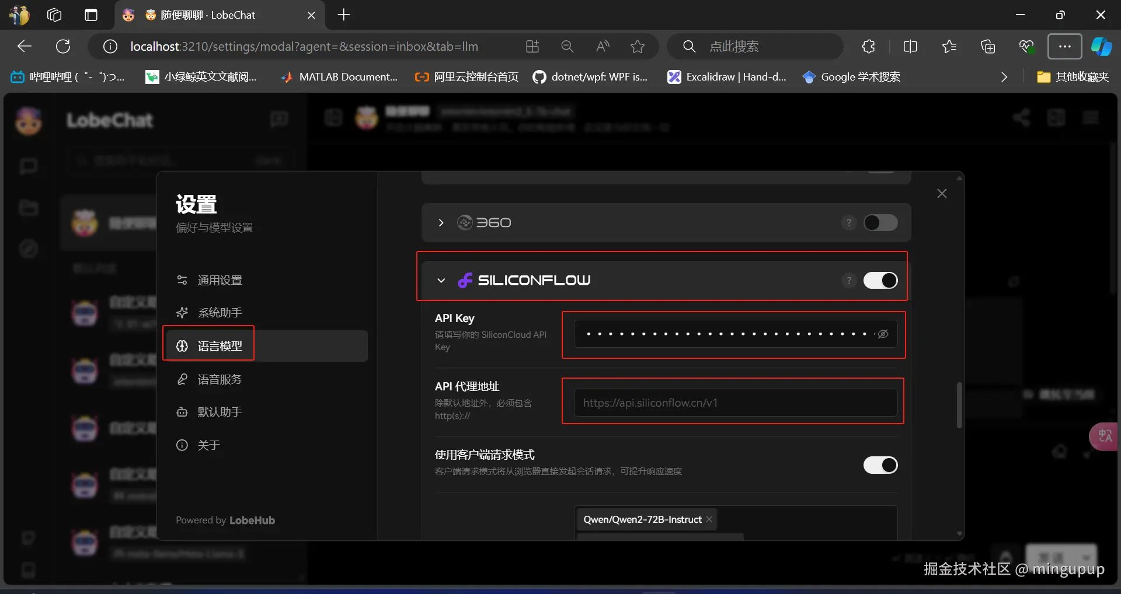Open the apps grid icon in address bar
The width and height of the screenshot is (1121, 594).
coord(532,46)
